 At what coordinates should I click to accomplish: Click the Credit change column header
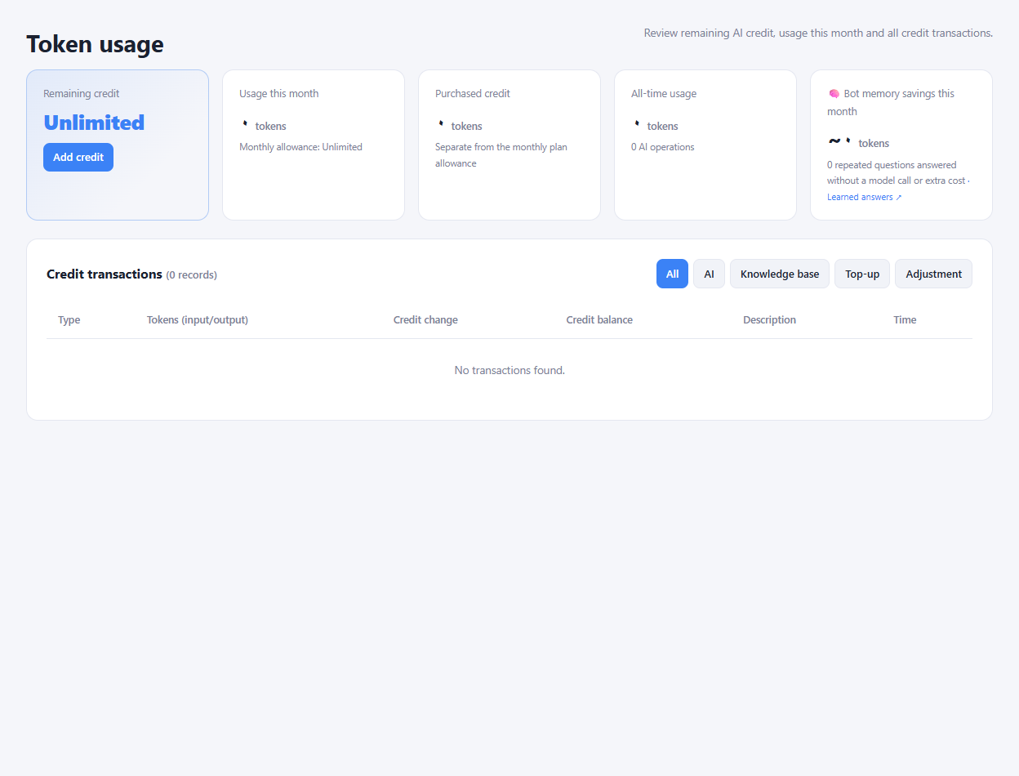coord(425,319)
